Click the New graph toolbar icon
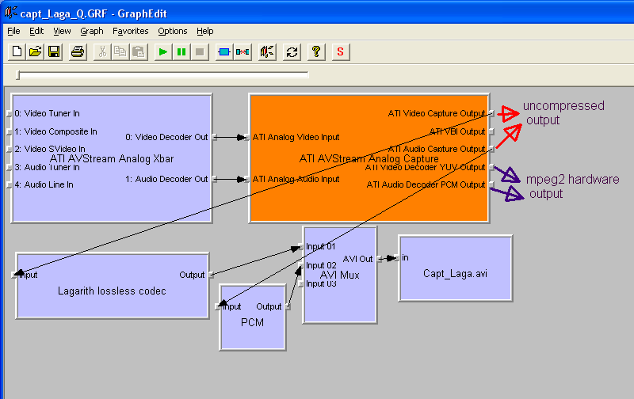The height and width of the screenshot is (399, 634). point(17,52)
